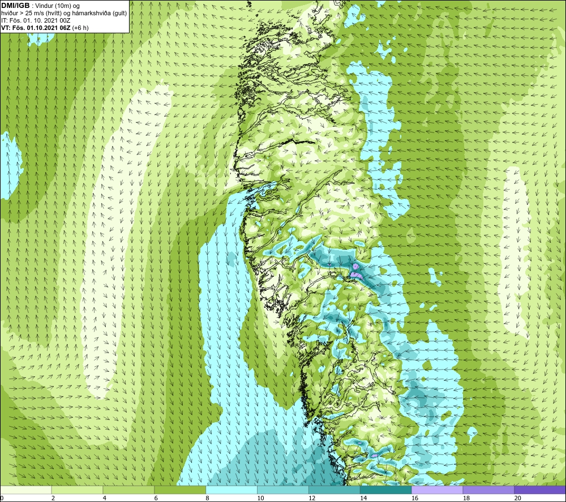Click the scale label '10'
The height and width of the screenshot is (502, 566).
tap(260, 499)
